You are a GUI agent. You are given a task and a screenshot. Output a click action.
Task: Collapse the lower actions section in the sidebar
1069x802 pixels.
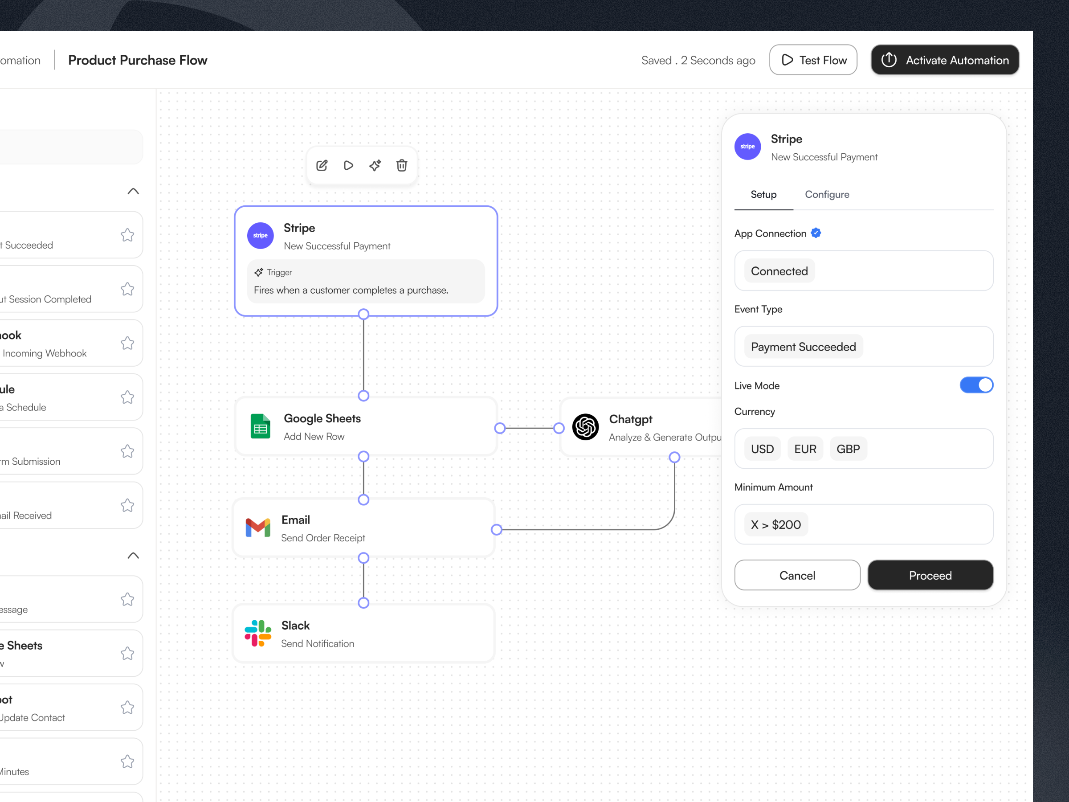(x=132, y=555)
